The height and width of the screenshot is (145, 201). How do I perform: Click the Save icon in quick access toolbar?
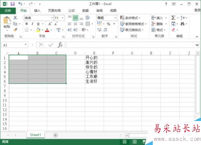point(12,4)
